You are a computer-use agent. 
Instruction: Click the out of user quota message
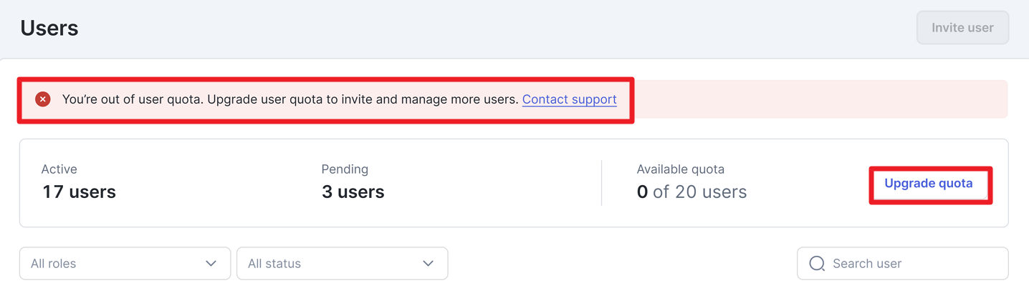(289, 99)
